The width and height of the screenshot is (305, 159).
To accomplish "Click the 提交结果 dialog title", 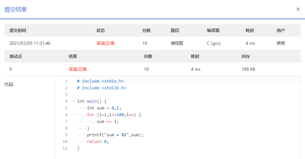I will (16, 10).
